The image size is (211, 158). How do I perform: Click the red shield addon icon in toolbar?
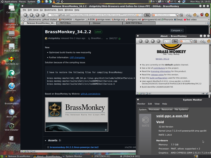(202, 14)
